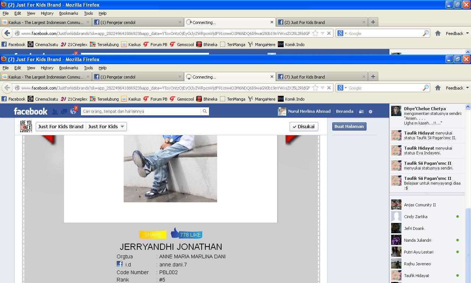Click the boy sitting photo thumbnail
Viewport: 471px width, 283px height.
(x=170, y=168)
